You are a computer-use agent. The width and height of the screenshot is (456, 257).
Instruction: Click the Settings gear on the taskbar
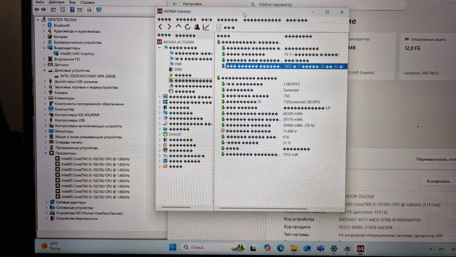(x=334, y=248)
